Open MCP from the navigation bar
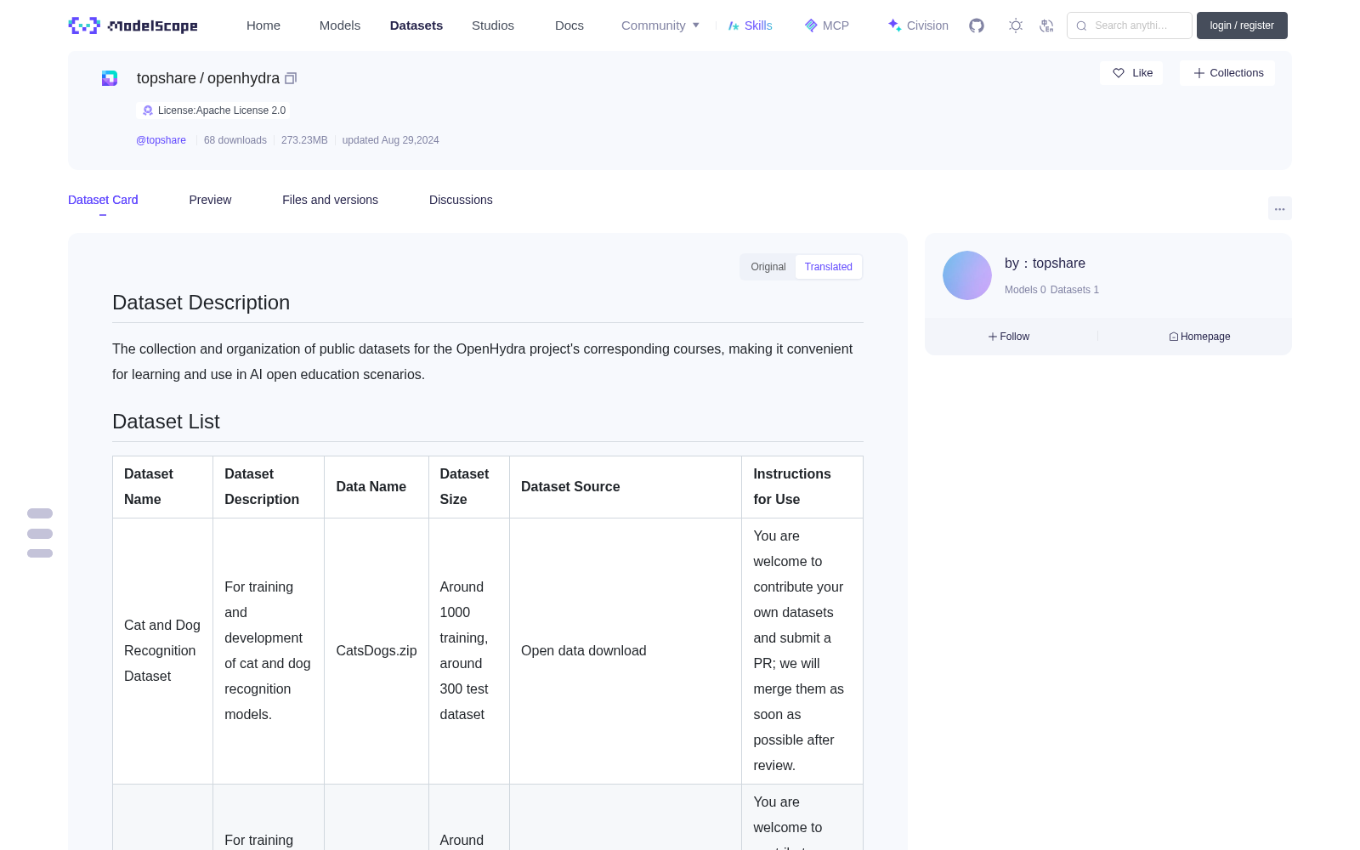 pyautogui.click(x=827, y=25)
